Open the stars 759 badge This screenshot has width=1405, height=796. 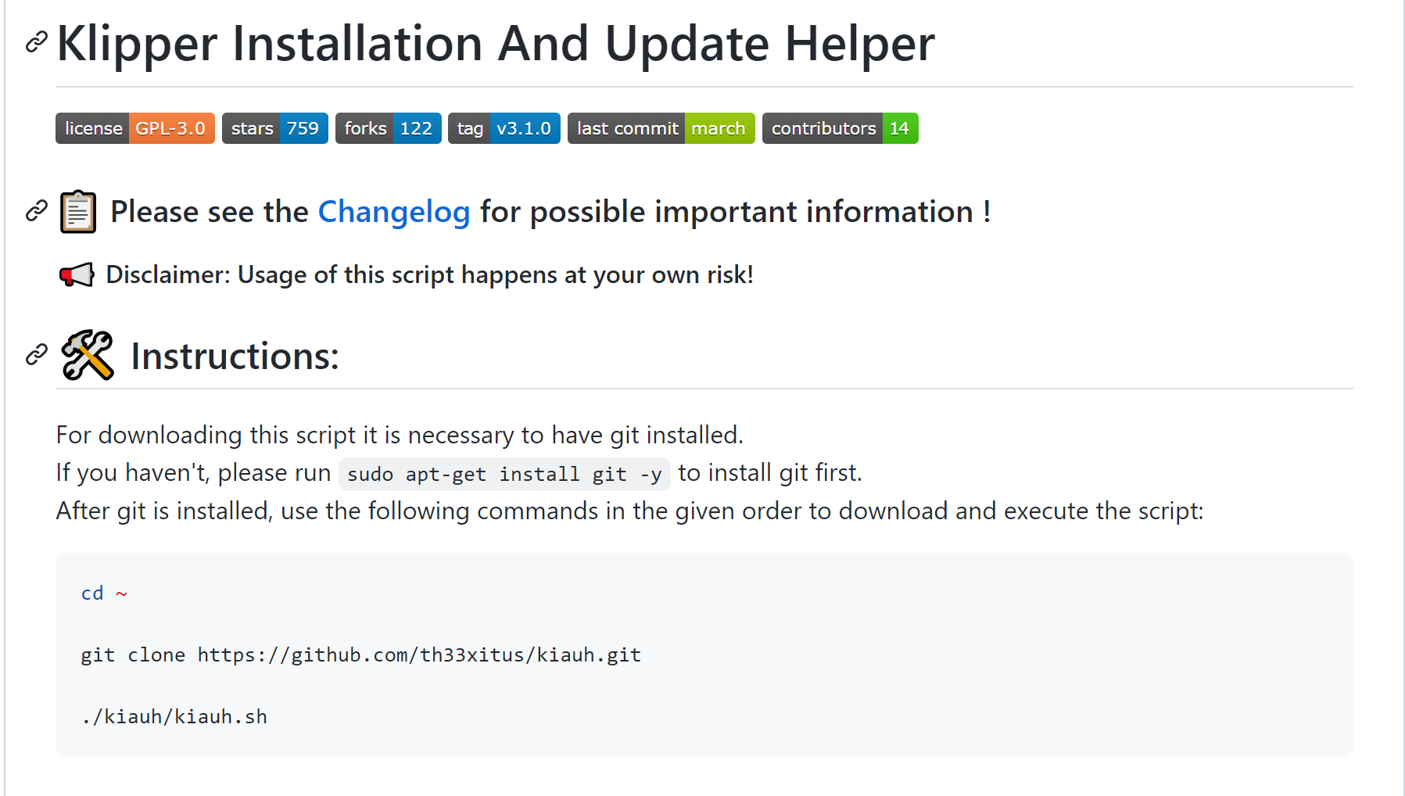(x=275, y=128)
